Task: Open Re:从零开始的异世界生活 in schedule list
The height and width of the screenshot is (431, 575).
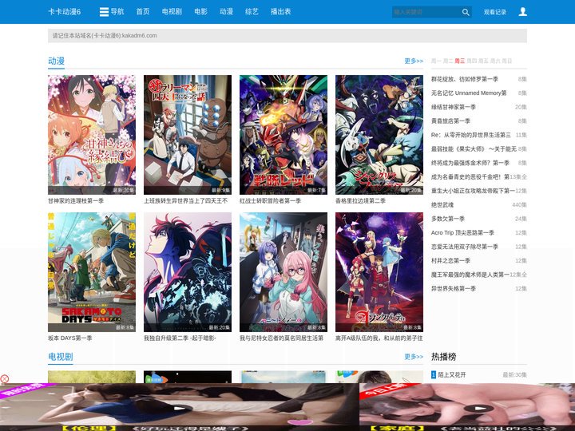Action: coord(471,135)
